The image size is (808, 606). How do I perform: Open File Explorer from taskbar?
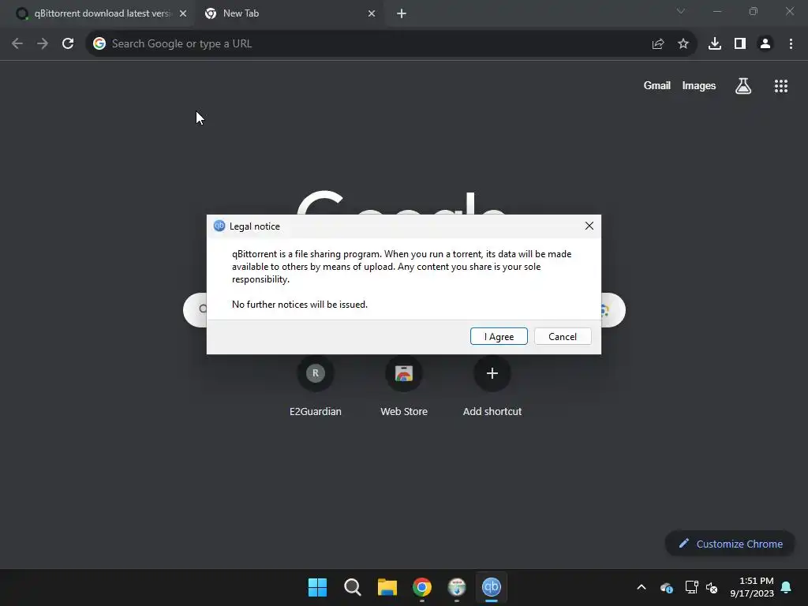[x=387, y=587]
